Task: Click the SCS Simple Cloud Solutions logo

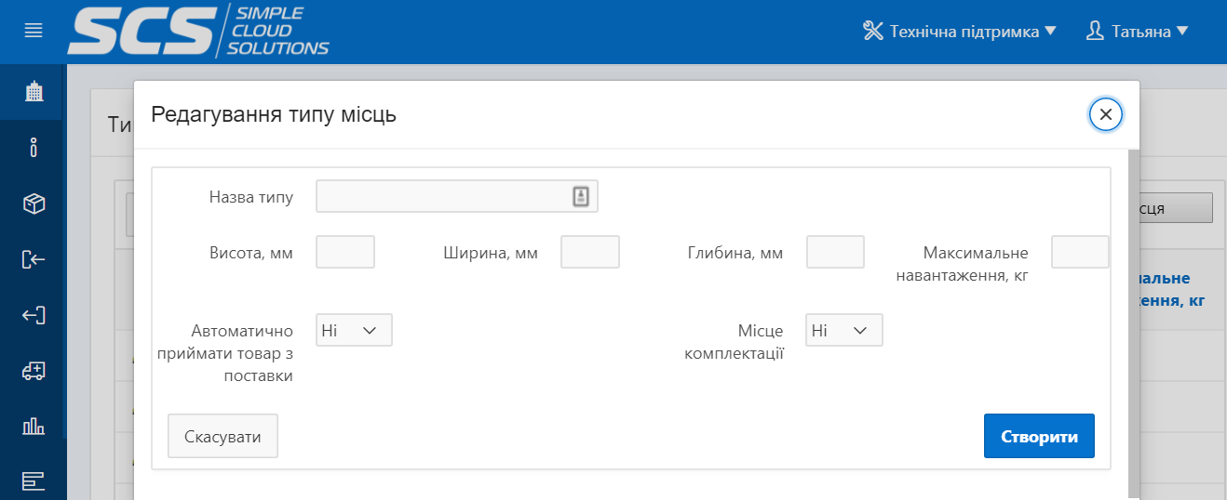Action: (198, 31)
